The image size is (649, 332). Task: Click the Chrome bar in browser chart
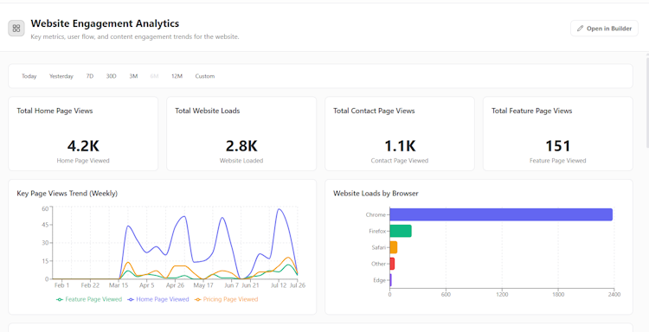click(x=501, y=214)
